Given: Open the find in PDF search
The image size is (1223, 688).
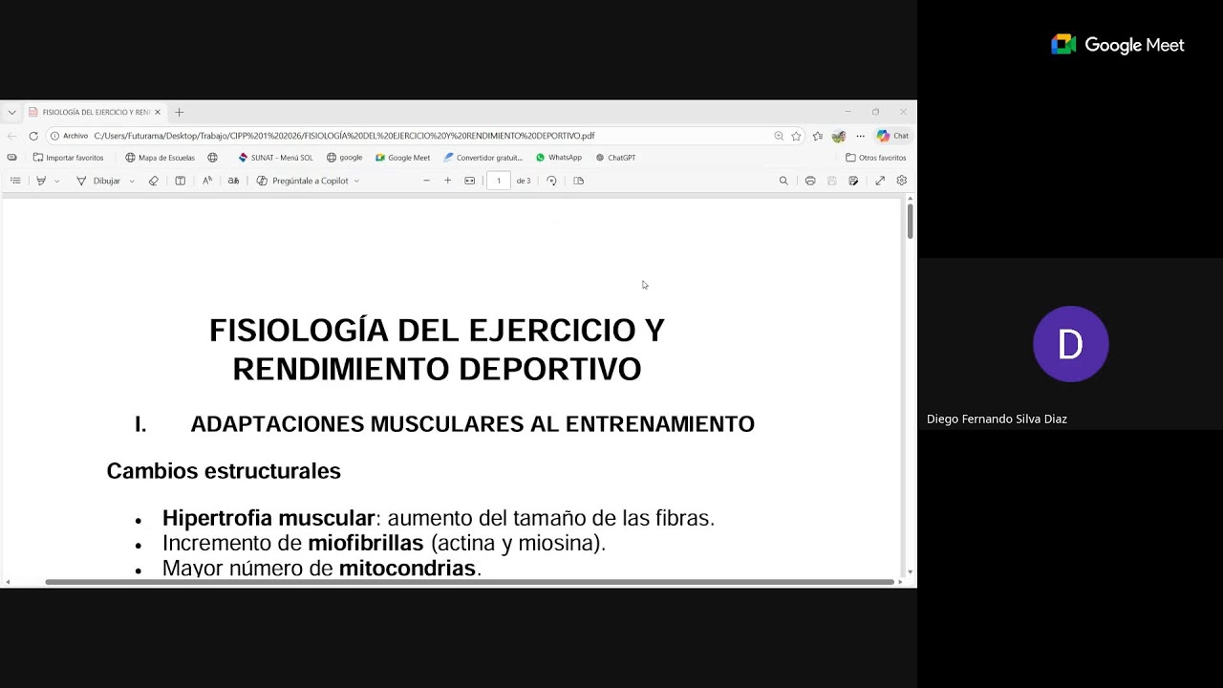Looking at the screenshot, I should [783, 181].
